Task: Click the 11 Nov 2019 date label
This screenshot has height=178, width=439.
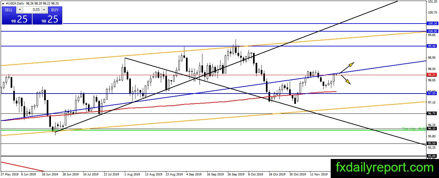Action: click(x=319, y=174)
